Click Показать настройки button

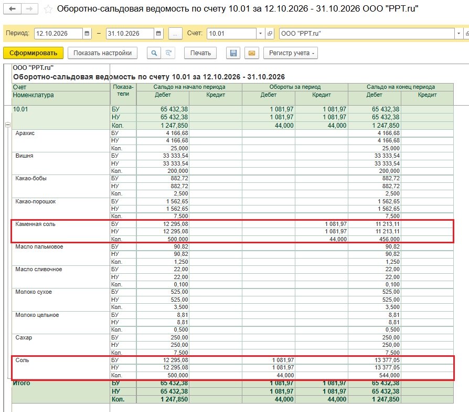pyautogui.click(x=103, y=53)
